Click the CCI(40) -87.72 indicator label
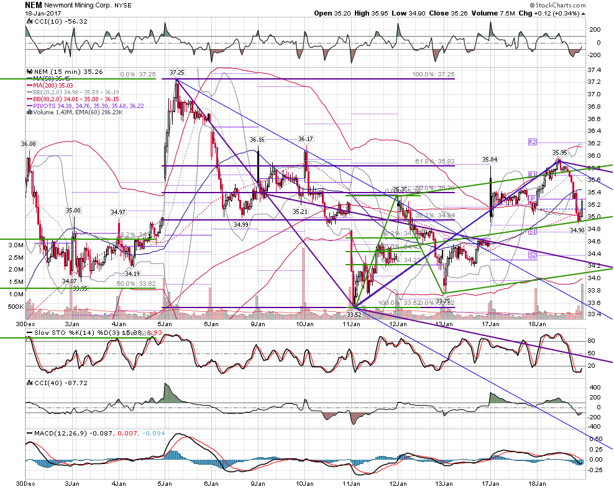 pyautogui.click(x=61, y=383)
